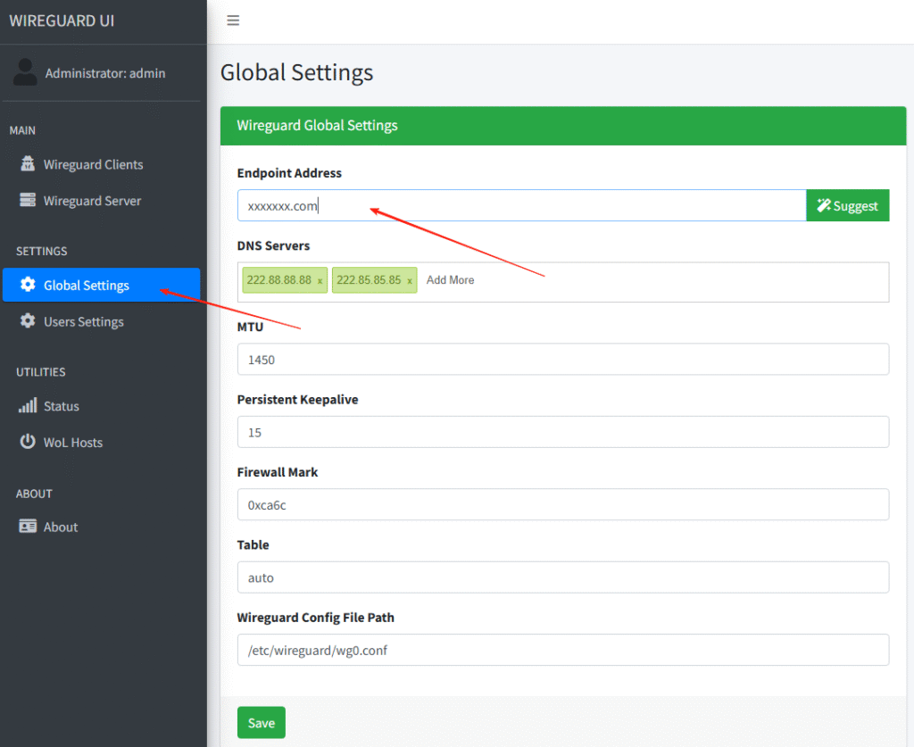Open the Wireguard Clients page
Screen dimensions: 914x747
[93, 164]
